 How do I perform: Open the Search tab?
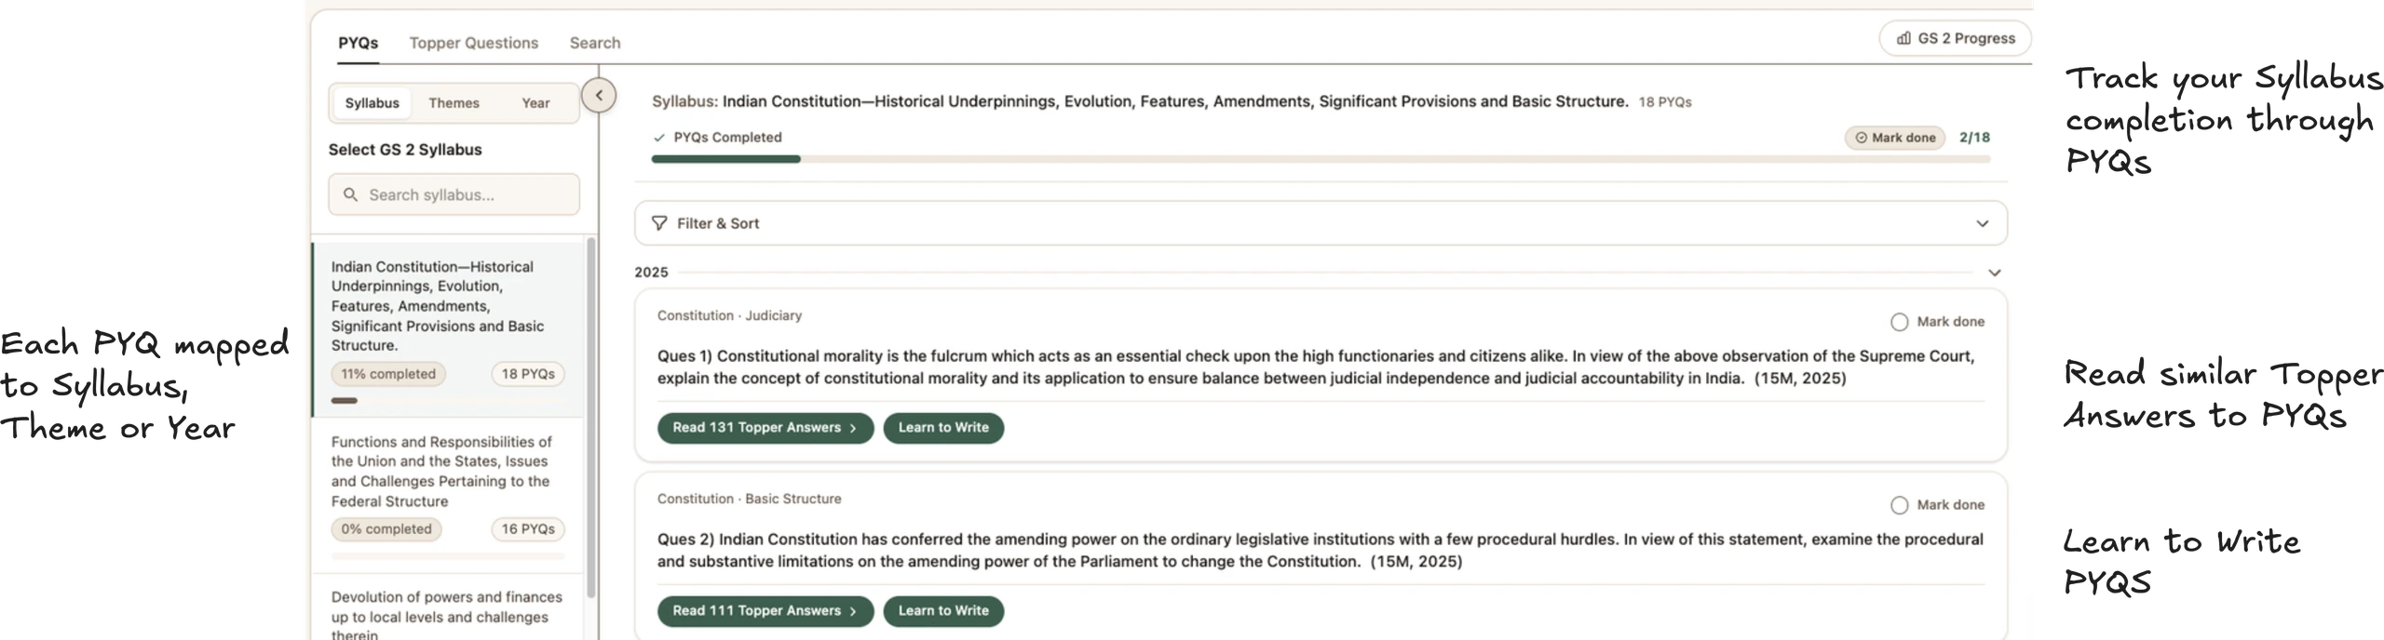point(595,43)
